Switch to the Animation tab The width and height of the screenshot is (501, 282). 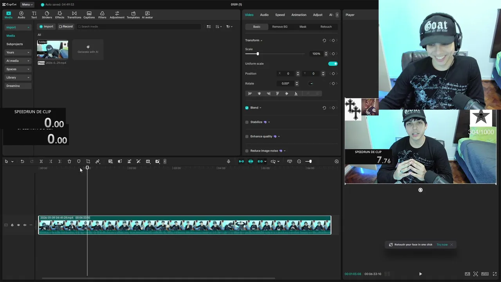pos(299,15)
